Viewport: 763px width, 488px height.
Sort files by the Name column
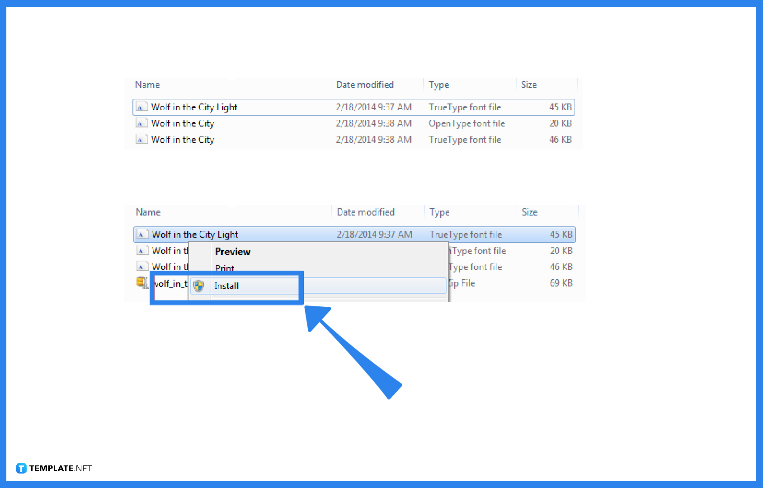click(147, 84)
